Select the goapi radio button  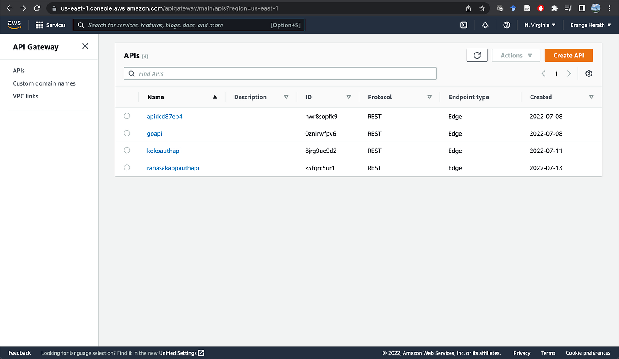127,133
